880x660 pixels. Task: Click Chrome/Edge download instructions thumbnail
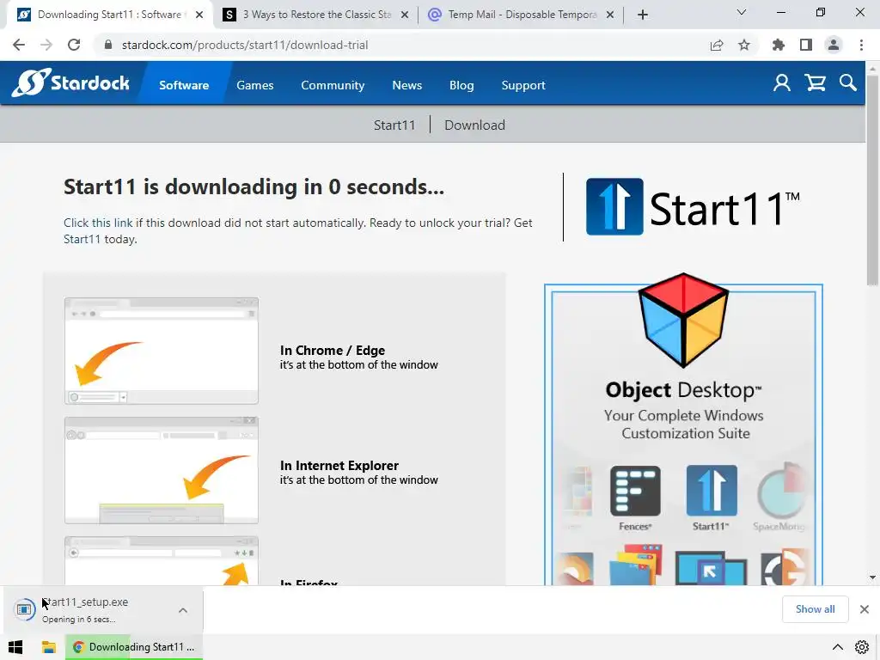coord(161,351)
